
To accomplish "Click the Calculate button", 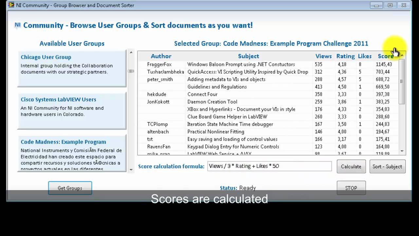I will 351,167.
